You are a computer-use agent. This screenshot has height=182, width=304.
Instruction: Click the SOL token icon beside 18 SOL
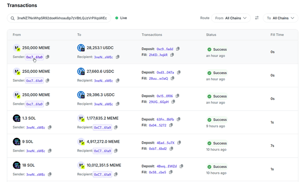click(17, 165)
